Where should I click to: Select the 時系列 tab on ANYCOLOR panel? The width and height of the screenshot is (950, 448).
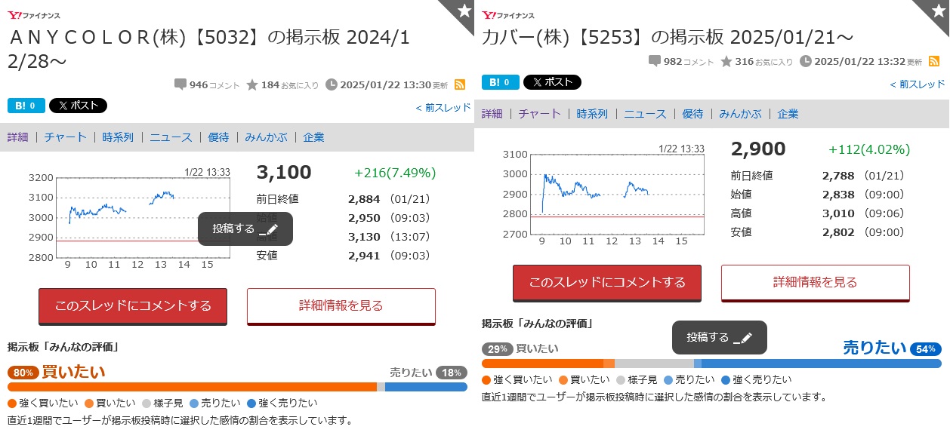pos(118,137)
